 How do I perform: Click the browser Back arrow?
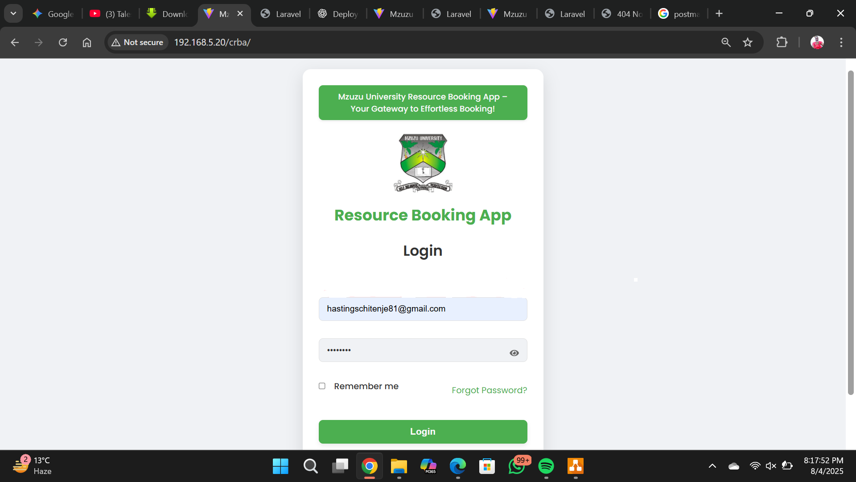click(x=15, y=42)
